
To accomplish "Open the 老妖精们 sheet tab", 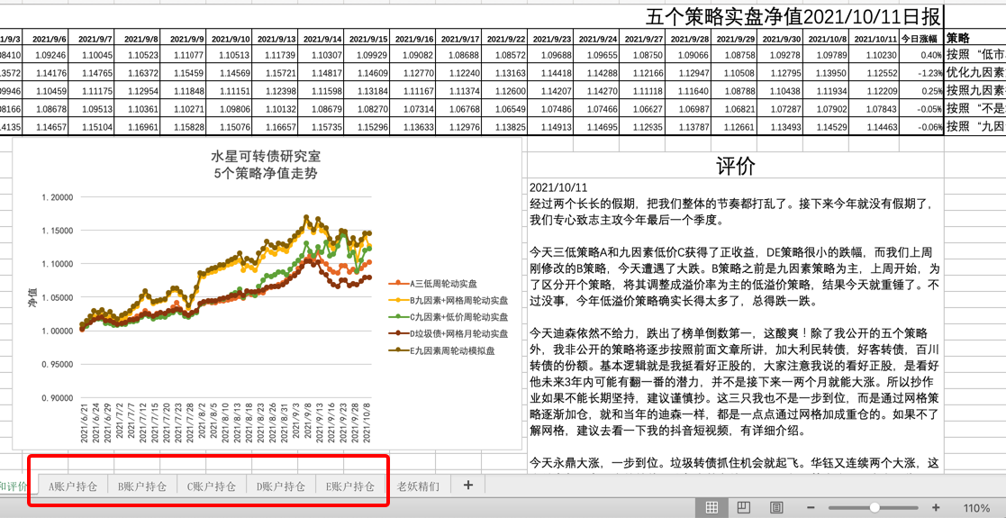I will 419,486.
